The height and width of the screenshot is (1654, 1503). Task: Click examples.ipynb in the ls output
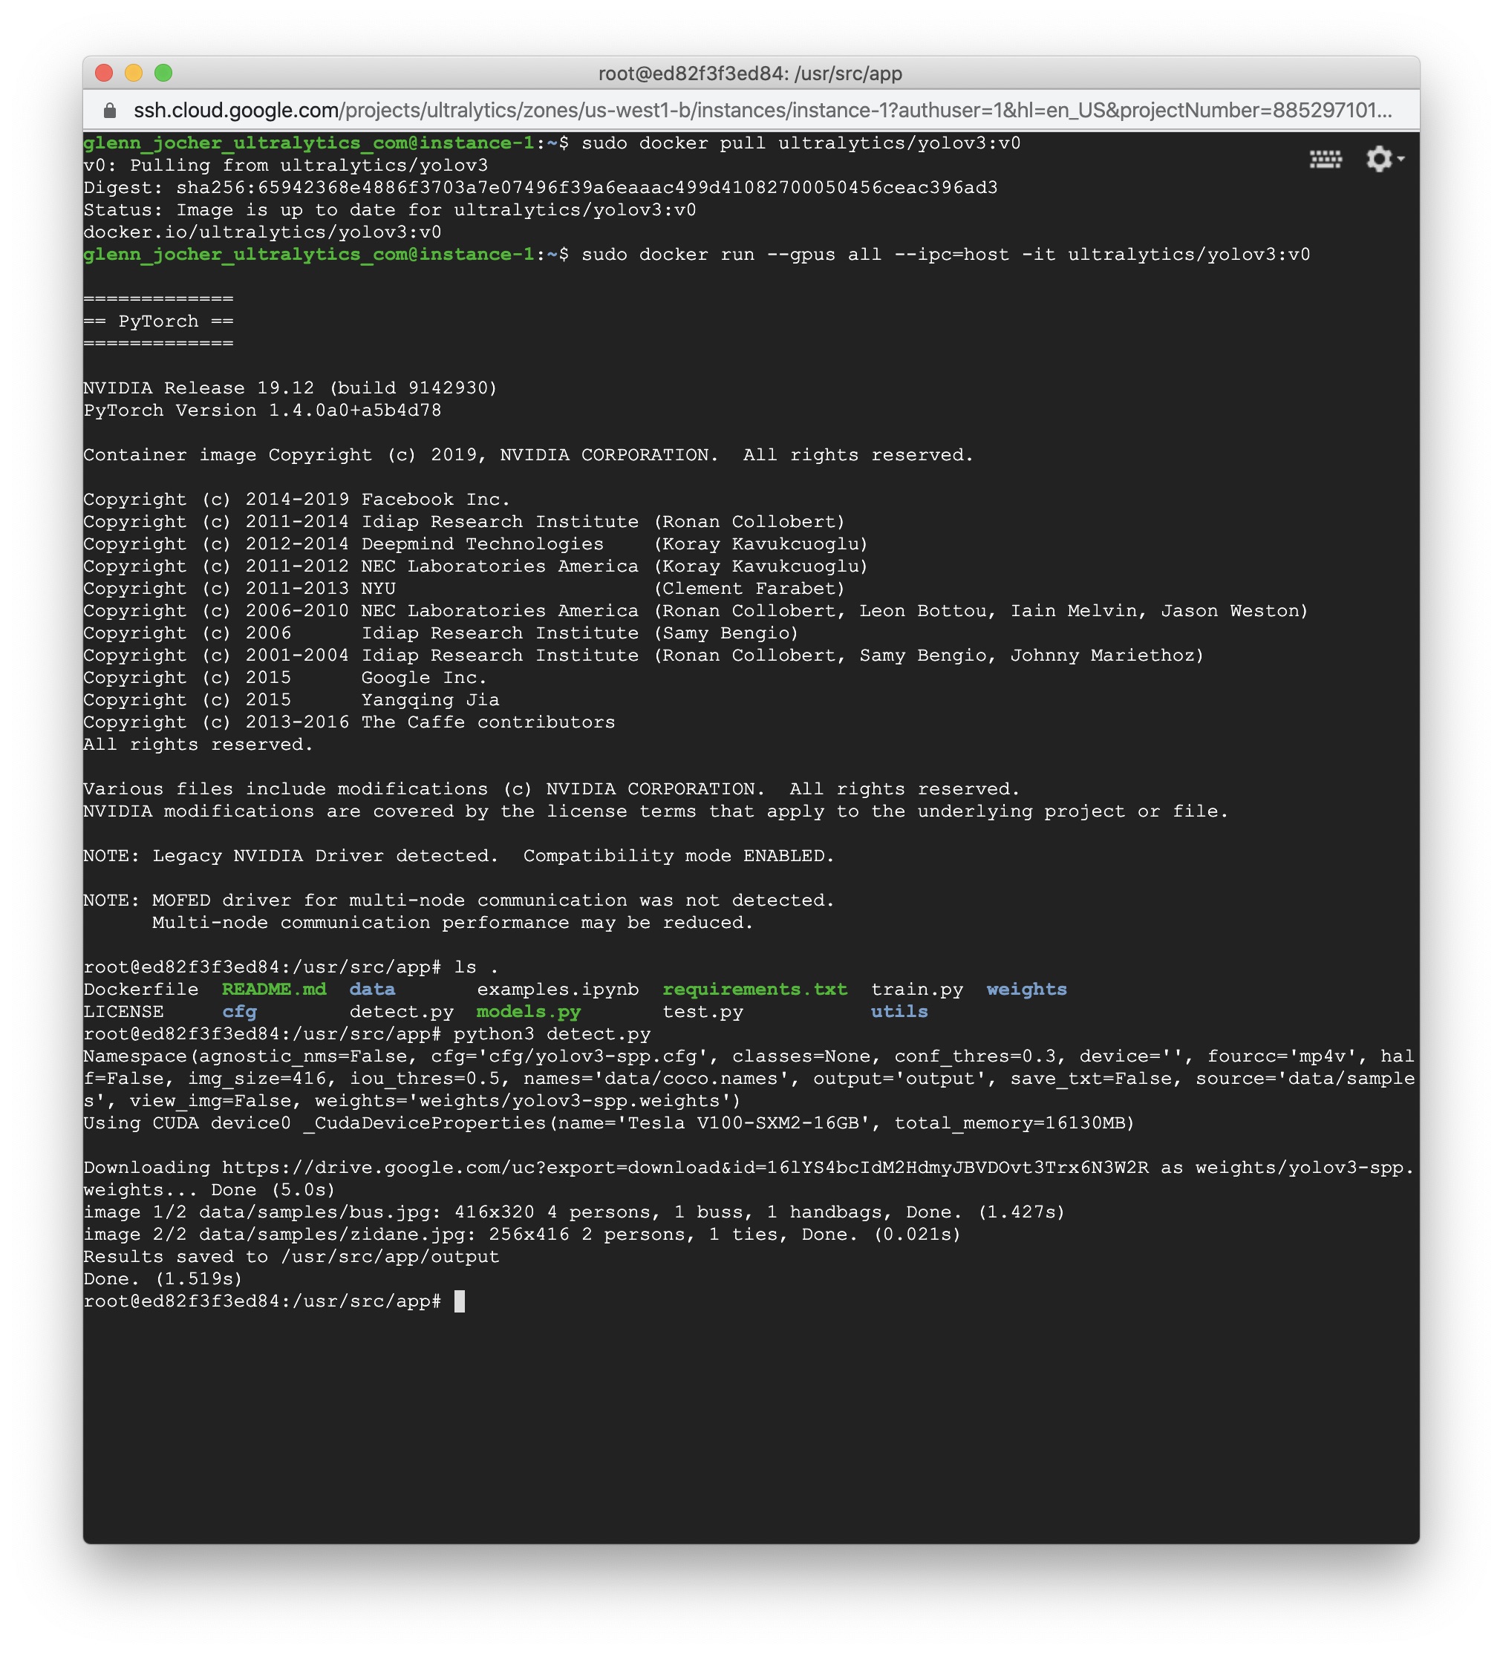(x=558, y=990)
